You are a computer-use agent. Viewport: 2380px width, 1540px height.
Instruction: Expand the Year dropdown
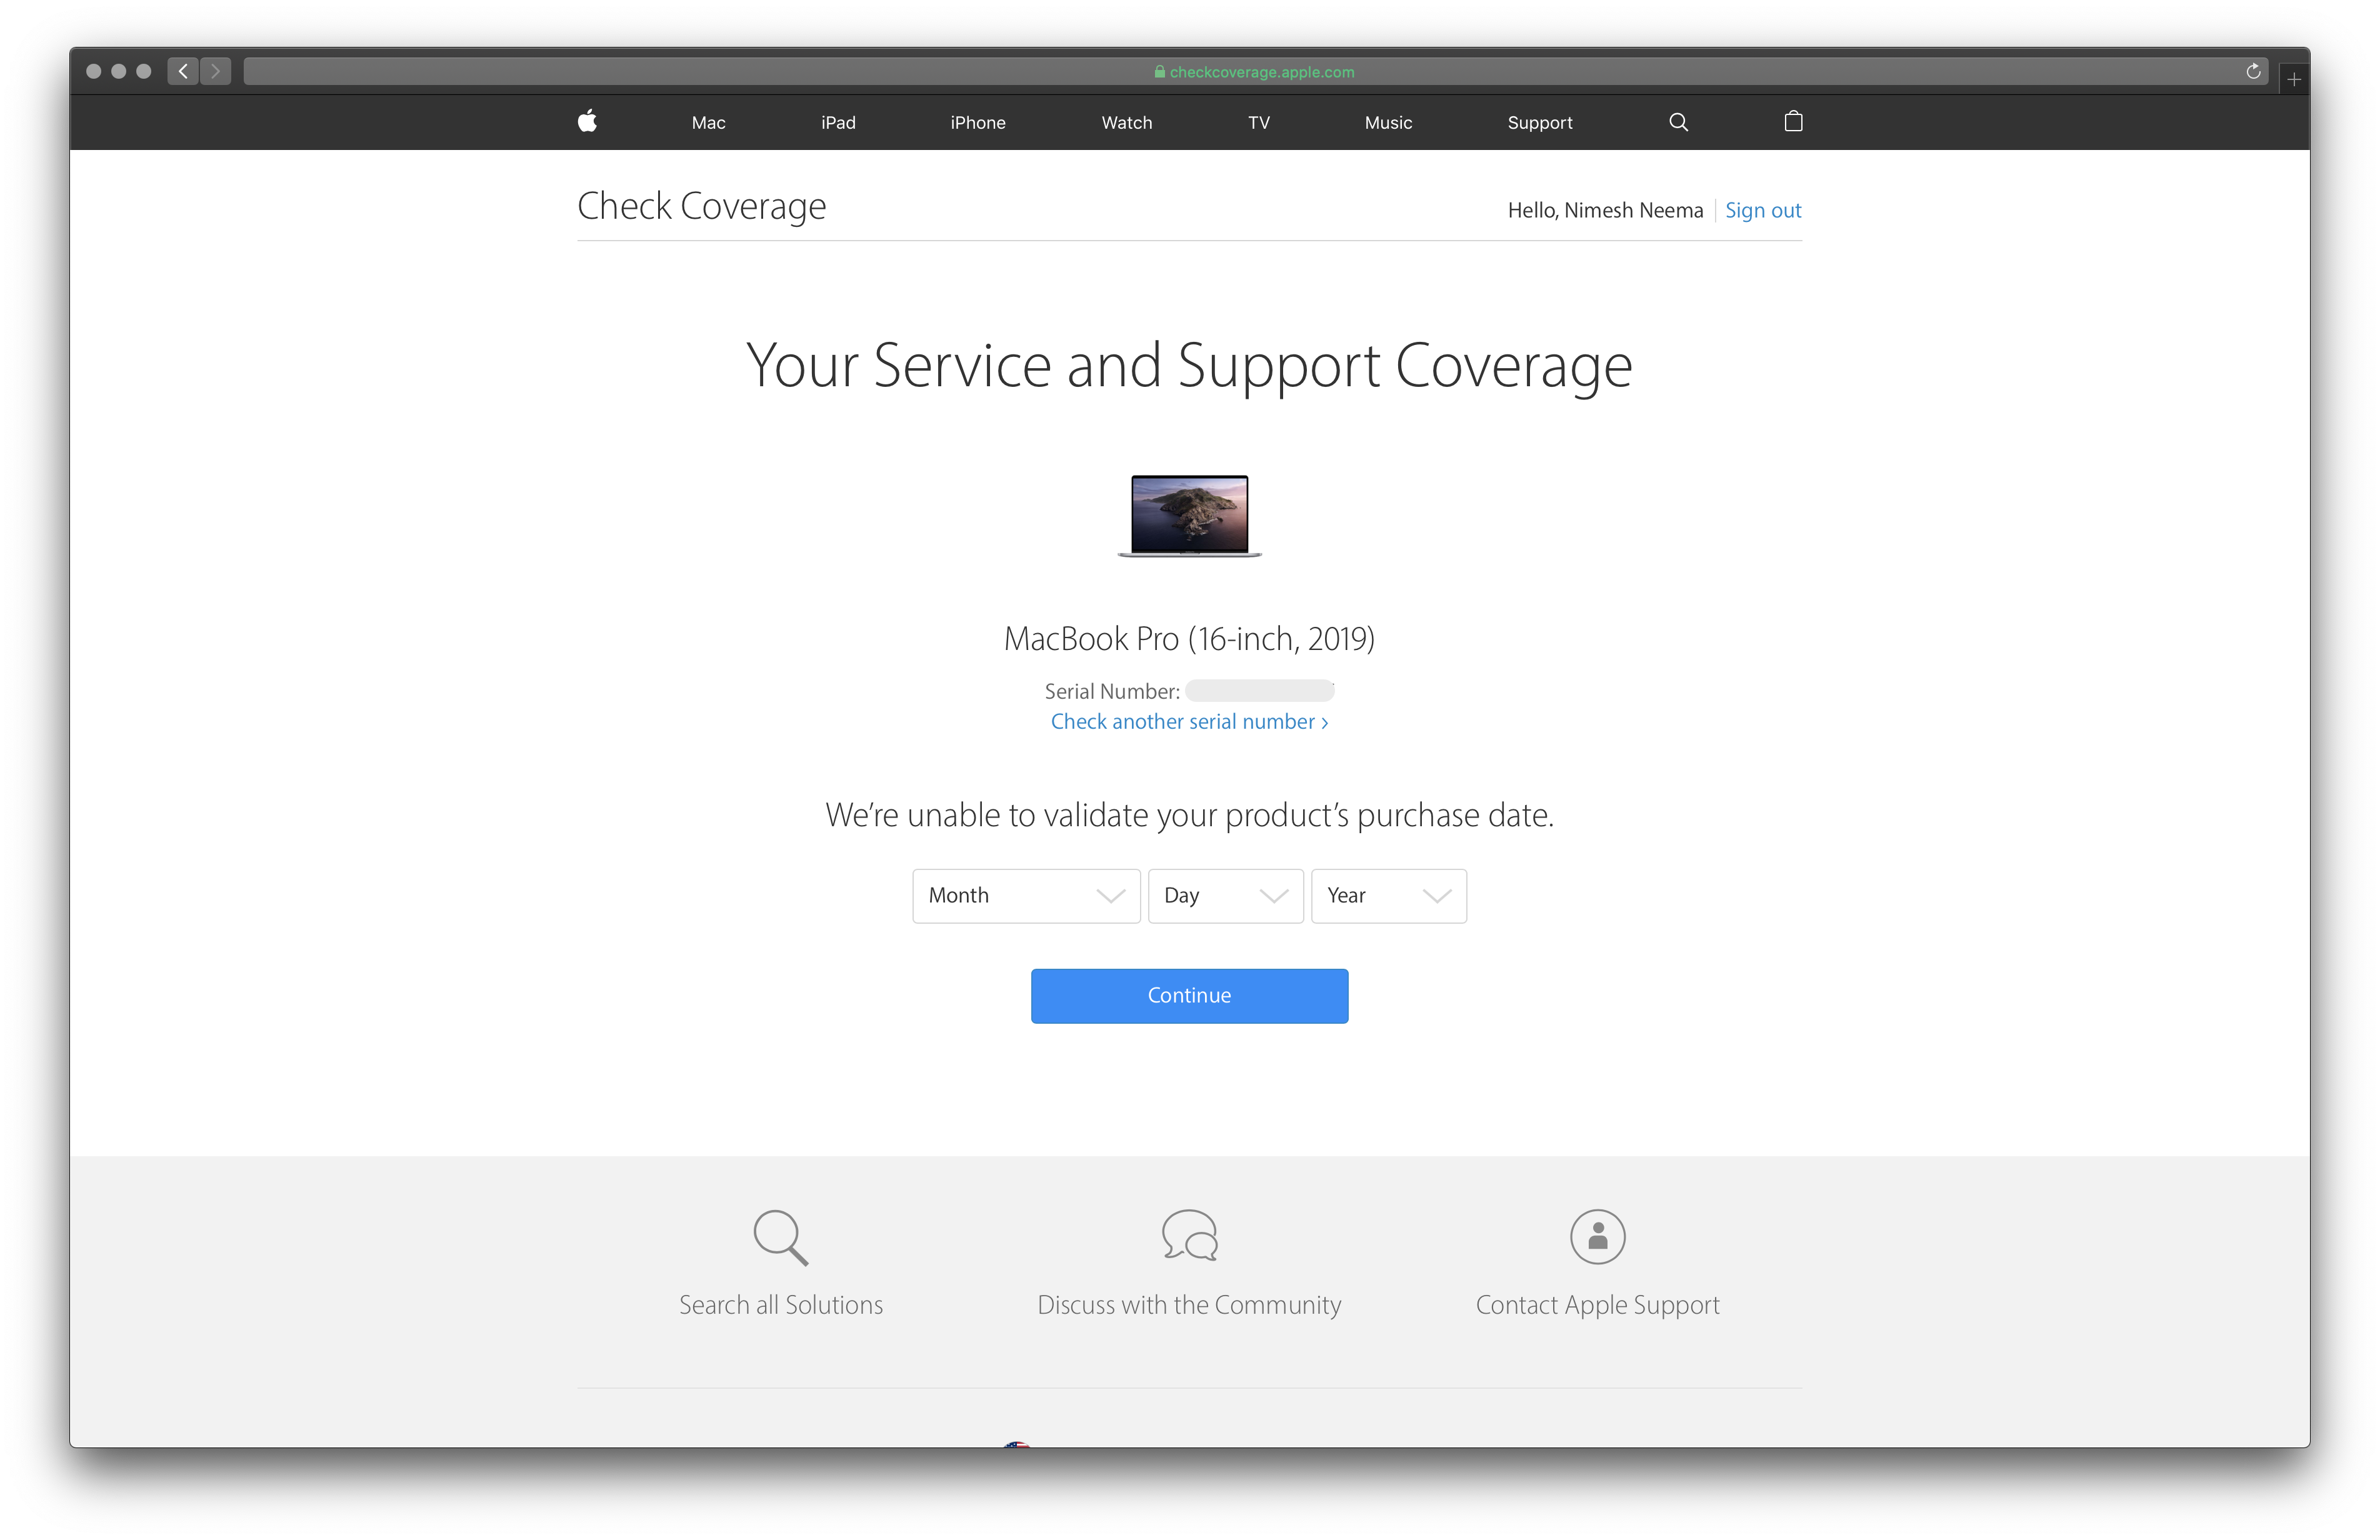click(x=1389, y=896)
